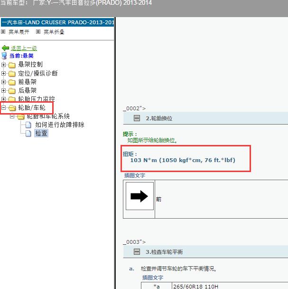Viewport: 288px width, 289px height.
Task: Expand the 轮胎压力监控 tree node
Action: 3,99
